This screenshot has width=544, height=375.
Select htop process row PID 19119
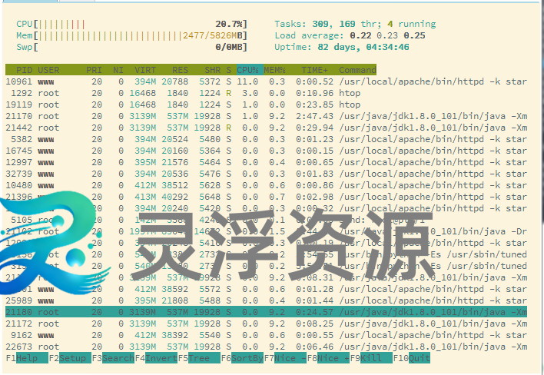[266, 105]
